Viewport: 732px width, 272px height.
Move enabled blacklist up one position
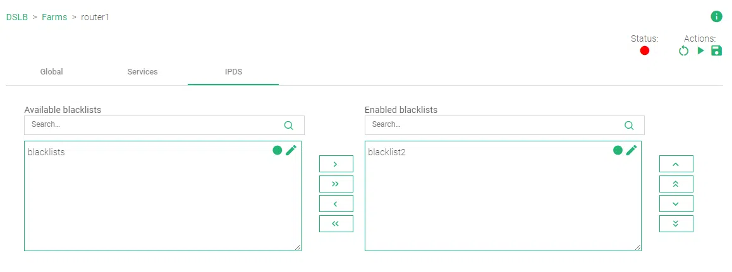tap(676, 164)
